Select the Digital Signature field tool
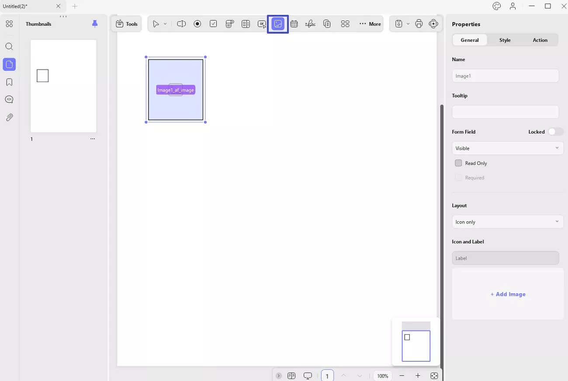 click(x=310, y=24)
